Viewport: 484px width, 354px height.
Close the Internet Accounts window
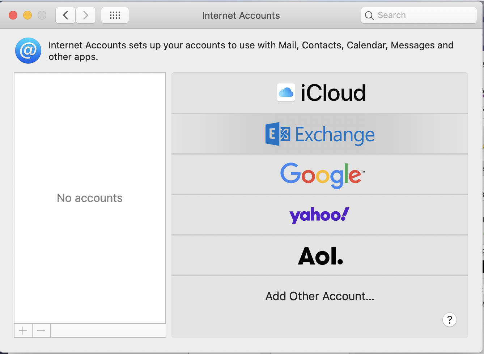coord(13,15)
